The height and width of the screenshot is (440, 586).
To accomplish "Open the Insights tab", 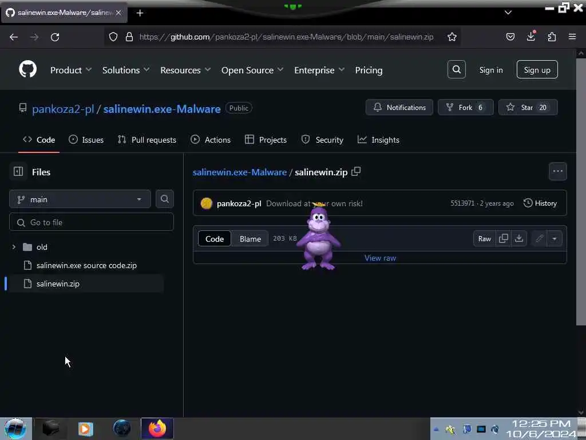I will [378, 140].
